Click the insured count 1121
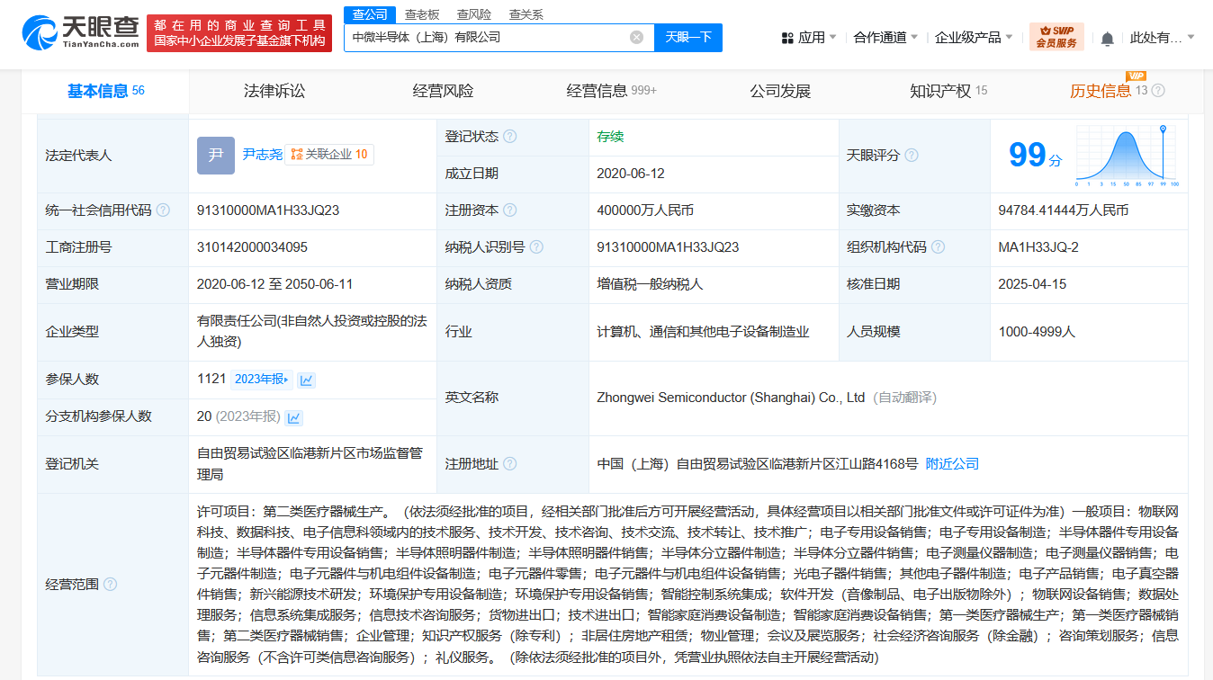Viewport: 1213px width, 680px height. click(211, 380)
